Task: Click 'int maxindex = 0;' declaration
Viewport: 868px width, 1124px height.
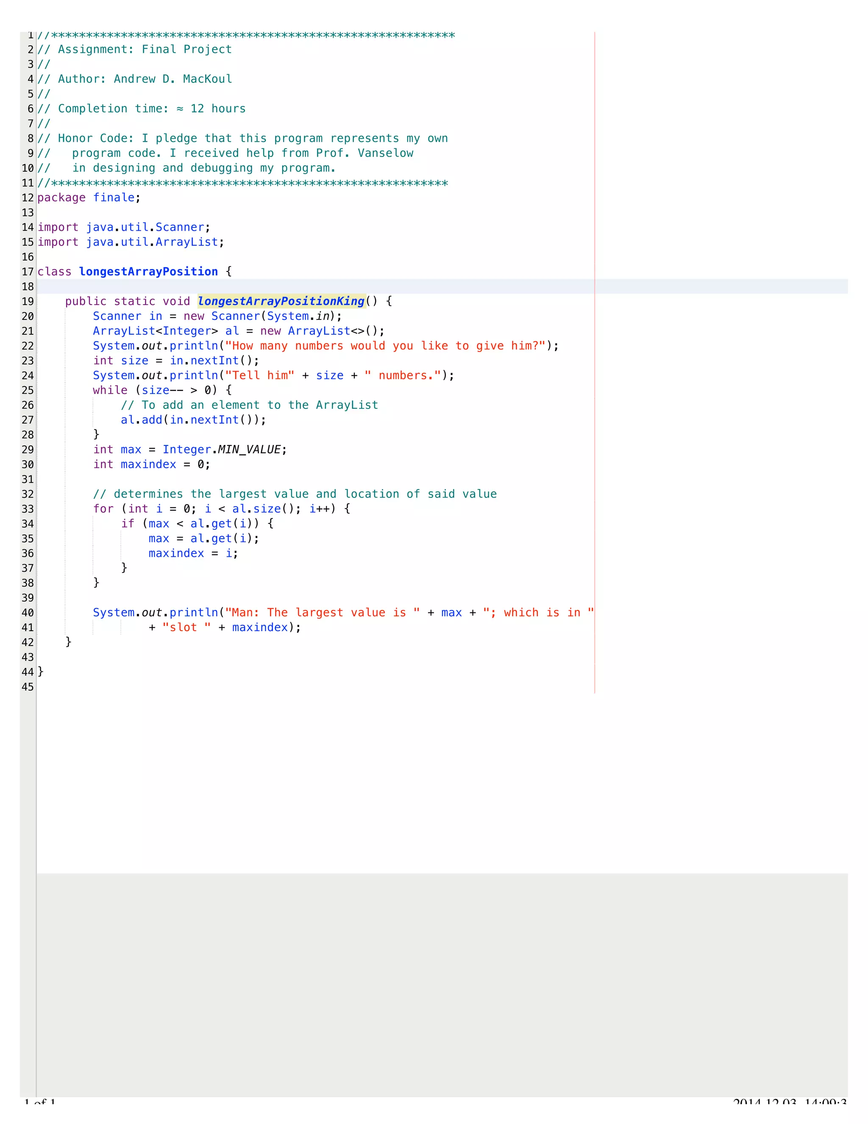Action: click(152, 464)
